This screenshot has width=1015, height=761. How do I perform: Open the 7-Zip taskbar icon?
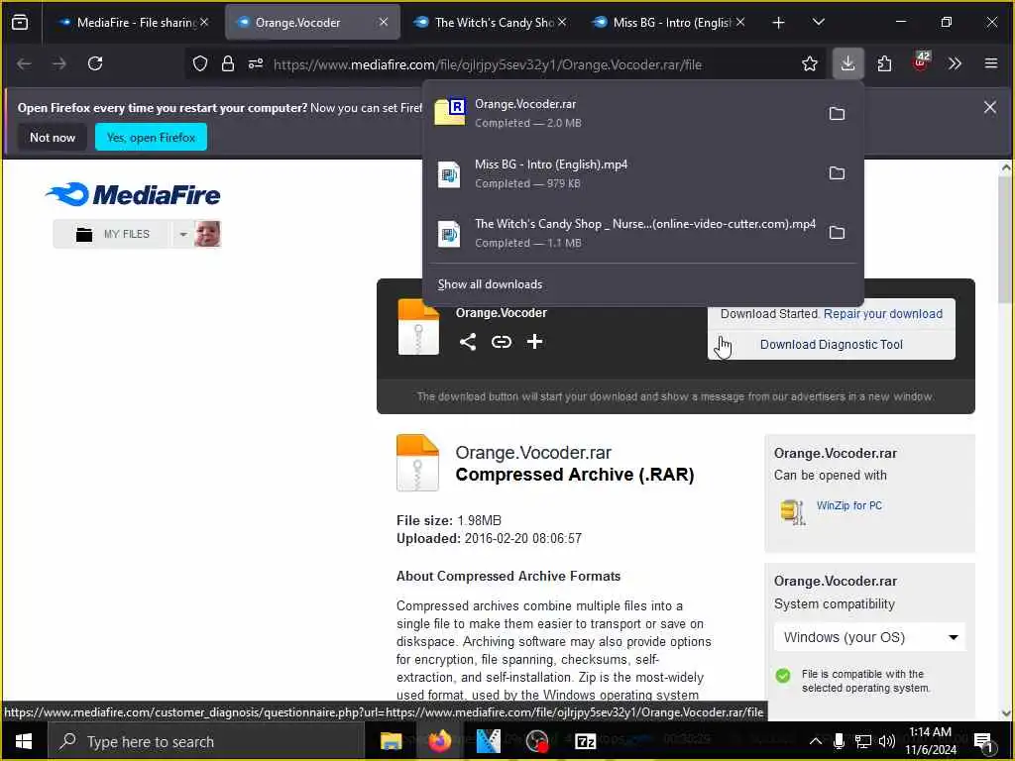(585, 741)
